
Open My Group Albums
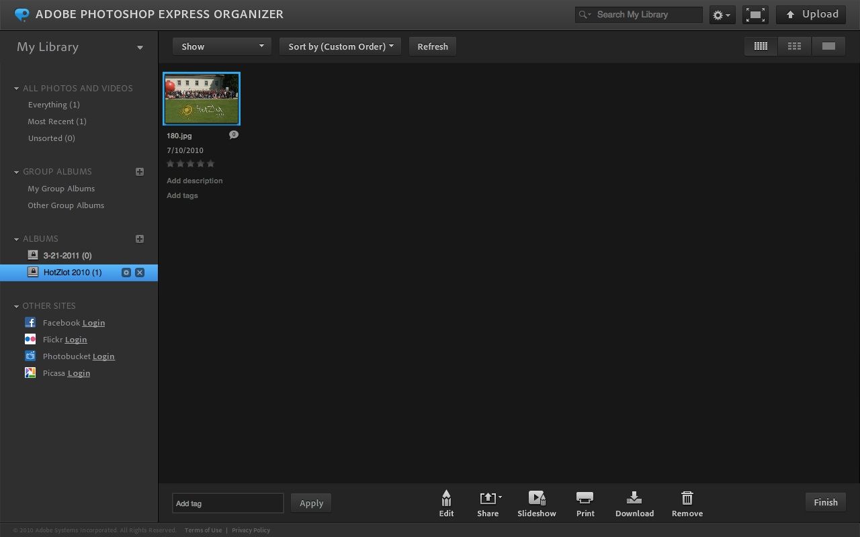click(x=61, y=189)
